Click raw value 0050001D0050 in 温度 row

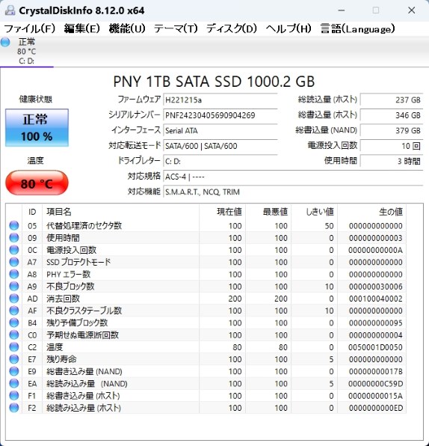376,347
